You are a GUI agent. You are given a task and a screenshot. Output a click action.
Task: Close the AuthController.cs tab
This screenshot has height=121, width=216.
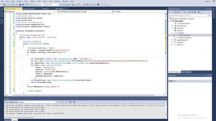[x=21, y=9]
